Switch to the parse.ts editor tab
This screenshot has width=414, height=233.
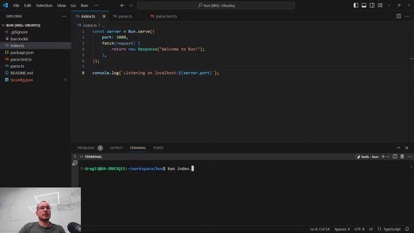[x=125, y=16]
